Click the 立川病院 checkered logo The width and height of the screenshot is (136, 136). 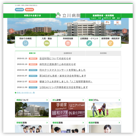point(58,15)
